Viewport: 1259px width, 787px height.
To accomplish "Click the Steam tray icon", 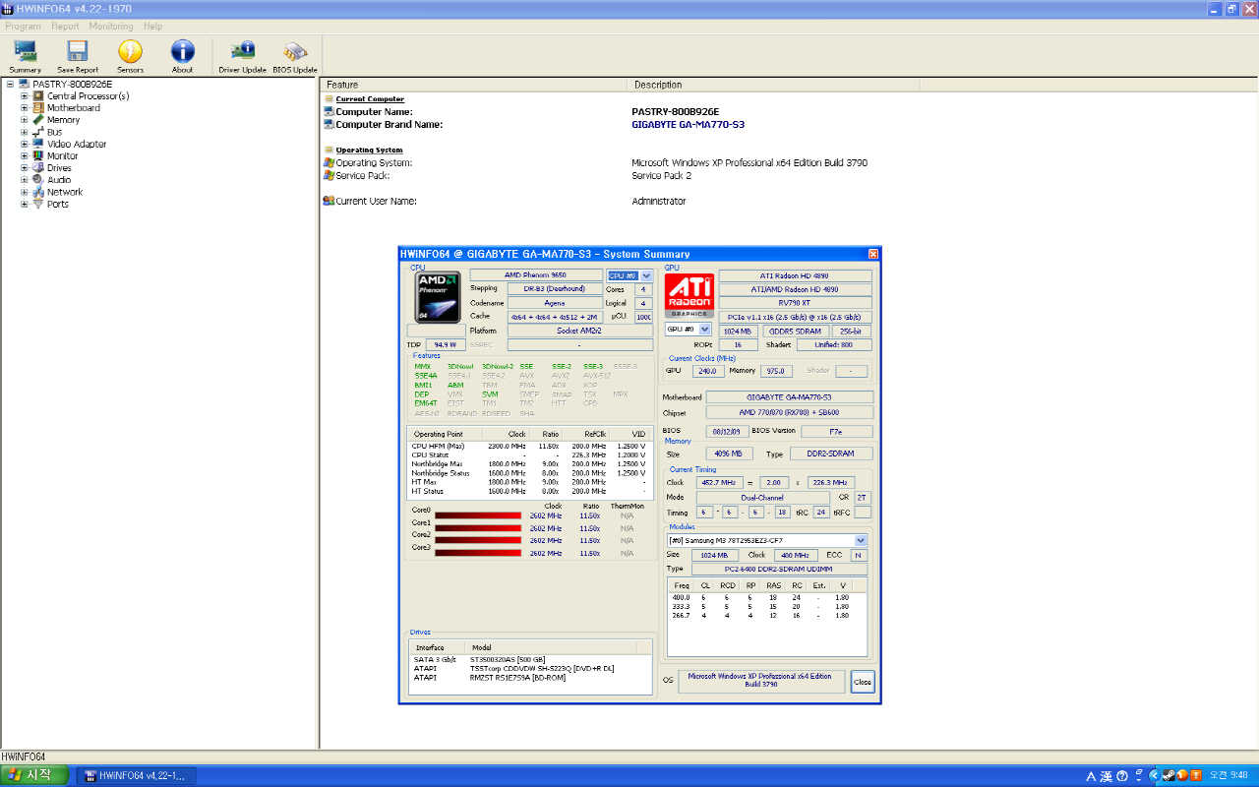I will pos(1168,775).
